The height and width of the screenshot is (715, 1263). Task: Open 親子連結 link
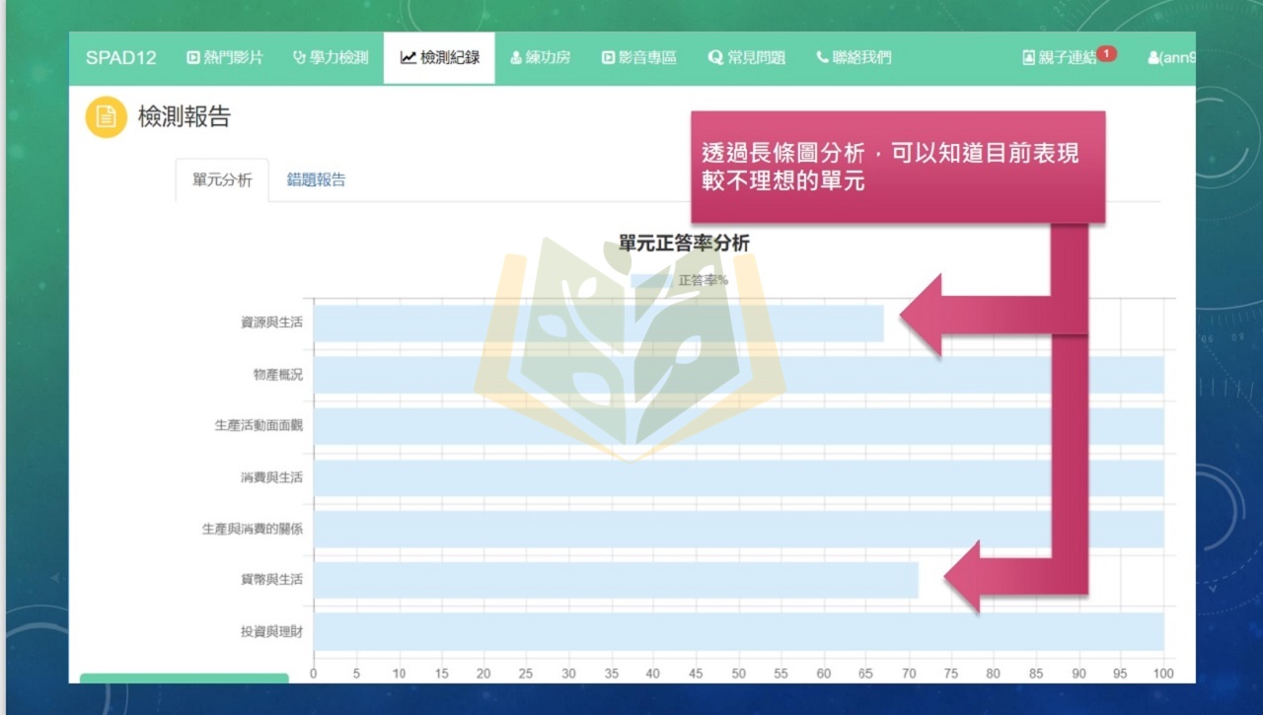tap(1059, 58)
